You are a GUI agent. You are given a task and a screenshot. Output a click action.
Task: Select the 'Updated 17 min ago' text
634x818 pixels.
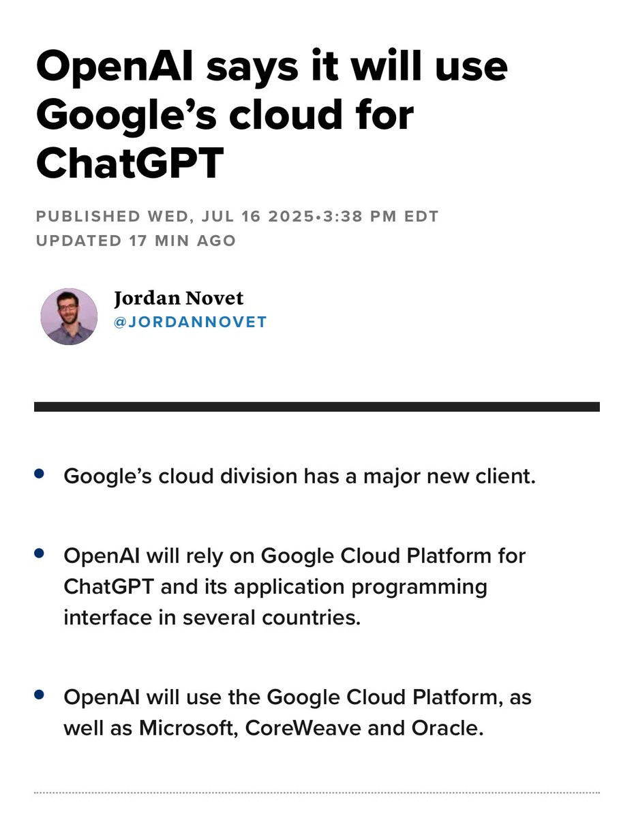point(136,241)
